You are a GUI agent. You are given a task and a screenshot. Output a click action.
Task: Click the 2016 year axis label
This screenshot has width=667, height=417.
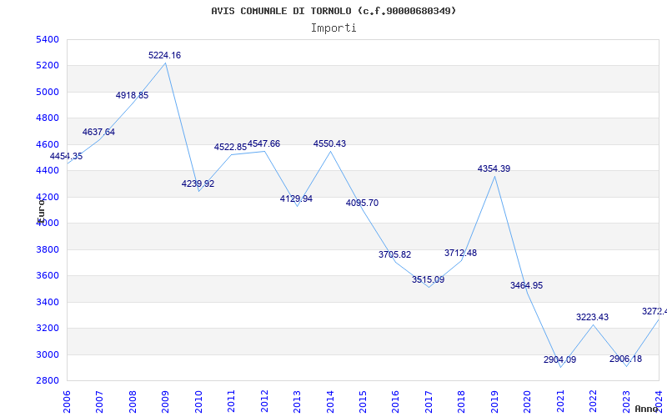pos(395,402)
